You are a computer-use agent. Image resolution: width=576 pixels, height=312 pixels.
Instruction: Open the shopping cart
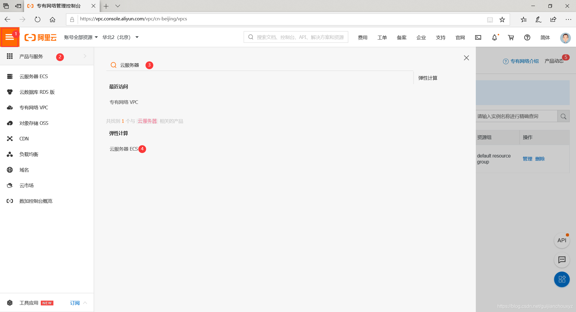click(x=511, y=37)
